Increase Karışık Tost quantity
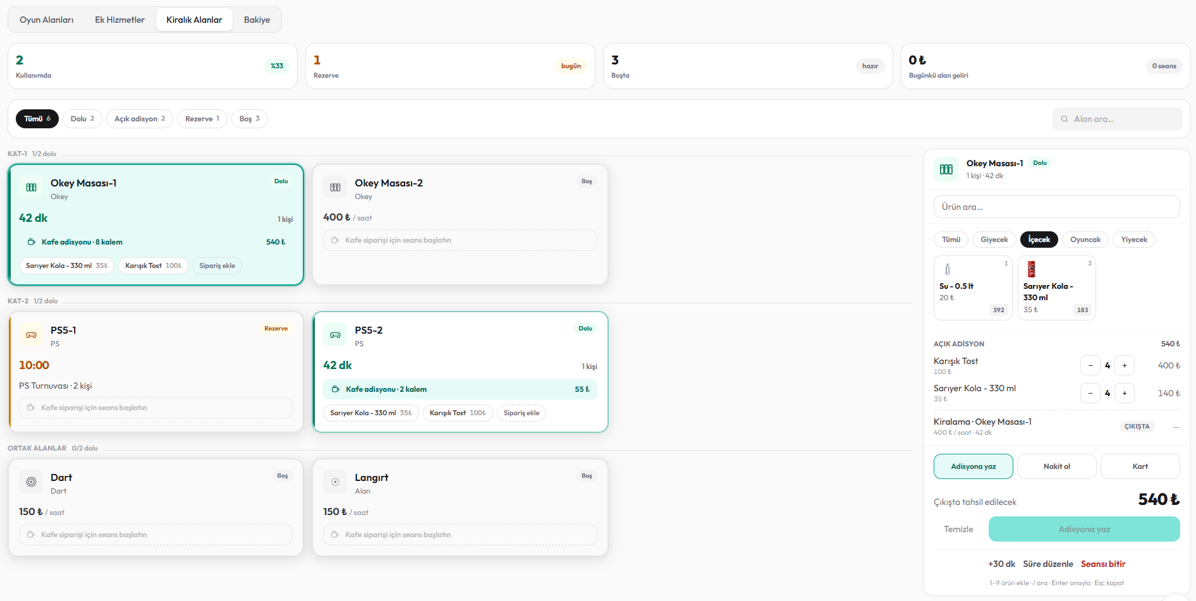1196x601 pixels. pyautogui.click(x=1125, y=365)
